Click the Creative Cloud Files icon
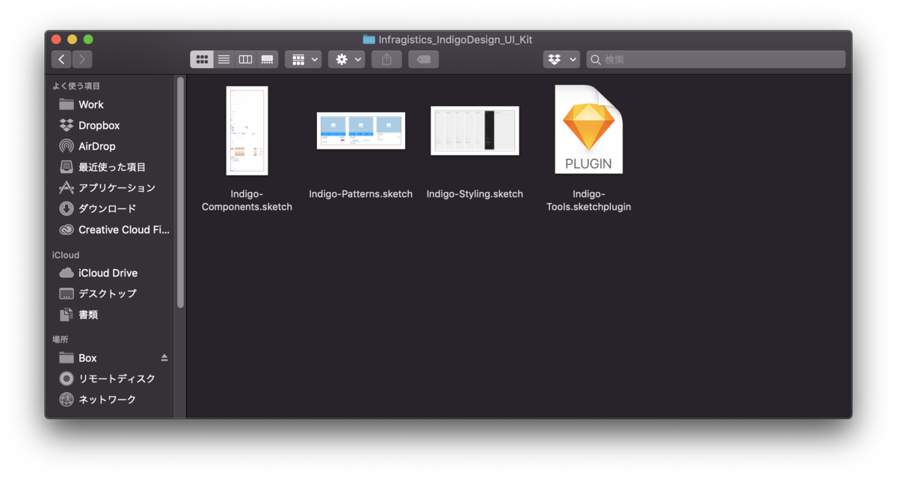 coord(67,230)
